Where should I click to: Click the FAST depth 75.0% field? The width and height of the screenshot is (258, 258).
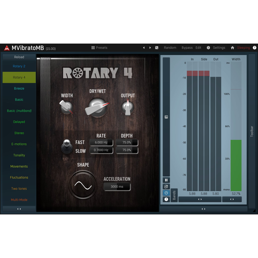(127, 142)
